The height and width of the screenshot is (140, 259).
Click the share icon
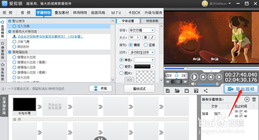click(205, 90)
